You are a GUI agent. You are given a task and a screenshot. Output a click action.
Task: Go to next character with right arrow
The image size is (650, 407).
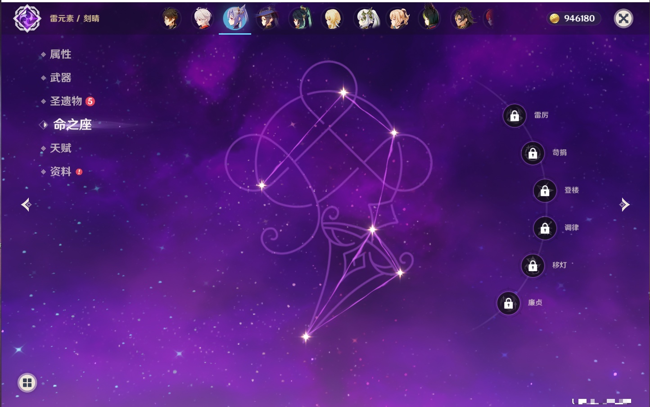click(624, 205)
